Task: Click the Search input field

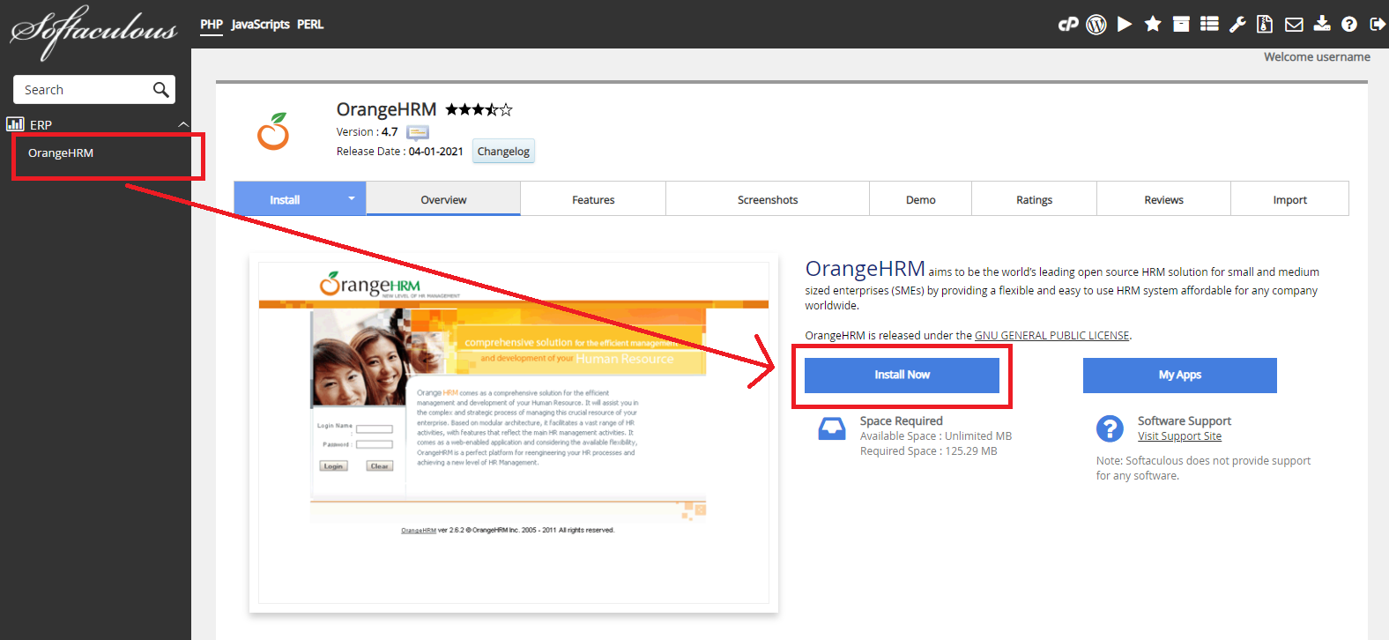Action: (x=84, y=90)
